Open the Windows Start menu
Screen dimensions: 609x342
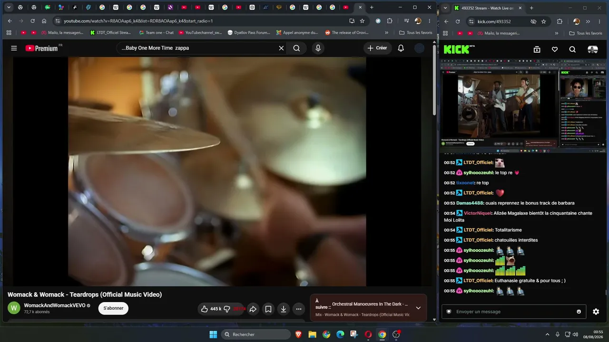pos(213,334)
